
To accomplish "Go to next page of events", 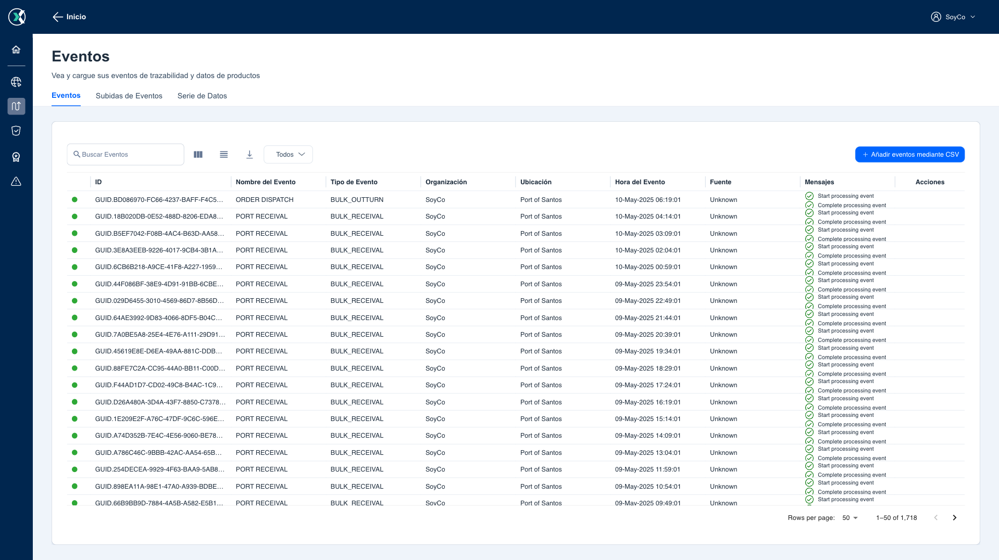I will click(955, 518).
